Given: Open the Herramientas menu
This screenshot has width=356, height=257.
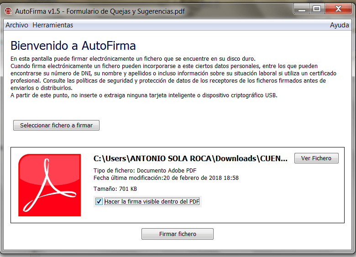Looking at the screenshot, I should (52, 25).
